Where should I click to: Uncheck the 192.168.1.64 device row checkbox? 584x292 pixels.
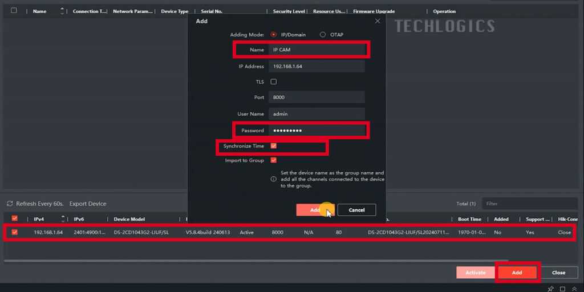(15, 232)
